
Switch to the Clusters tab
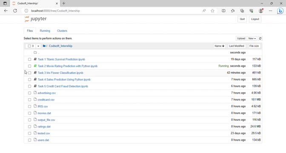[62, 31]
